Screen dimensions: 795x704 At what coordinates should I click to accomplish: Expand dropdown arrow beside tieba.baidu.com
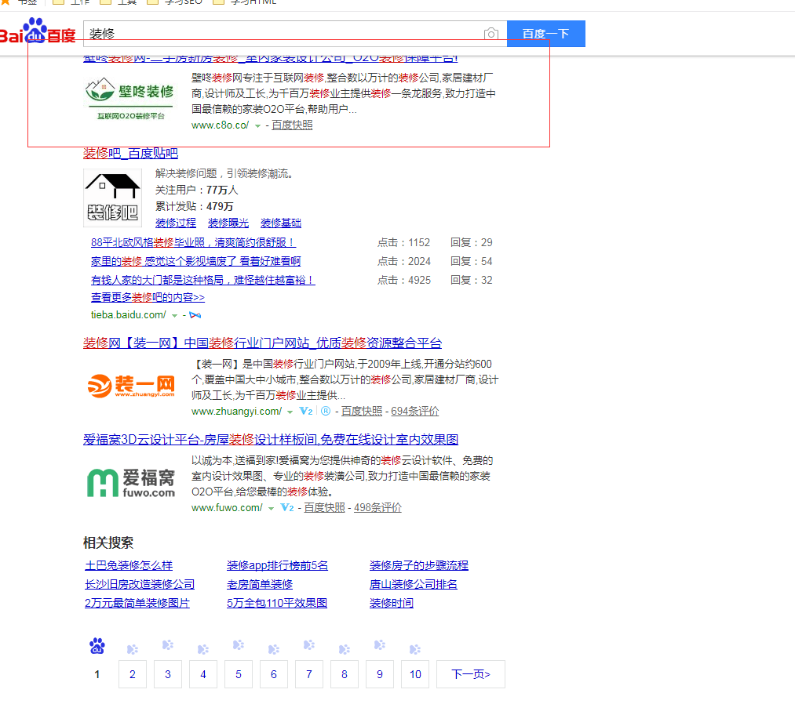tap(174, 315)
